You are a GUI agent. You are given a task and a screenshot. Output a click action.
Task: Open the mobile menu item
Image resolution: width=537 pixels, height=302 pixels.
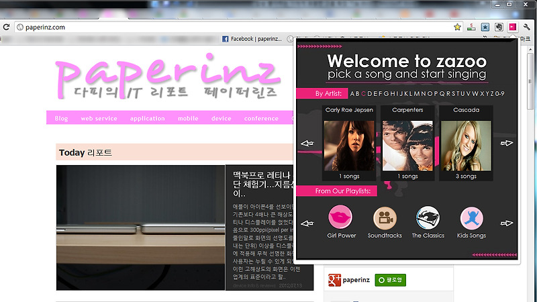tap(188, 119)
